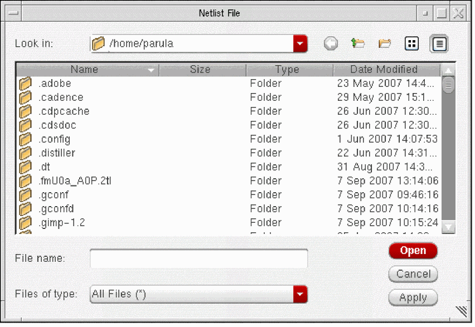Click the scrollbar up arrow
The height and width of the screenshot is (327, 475).
coord(448,70)
